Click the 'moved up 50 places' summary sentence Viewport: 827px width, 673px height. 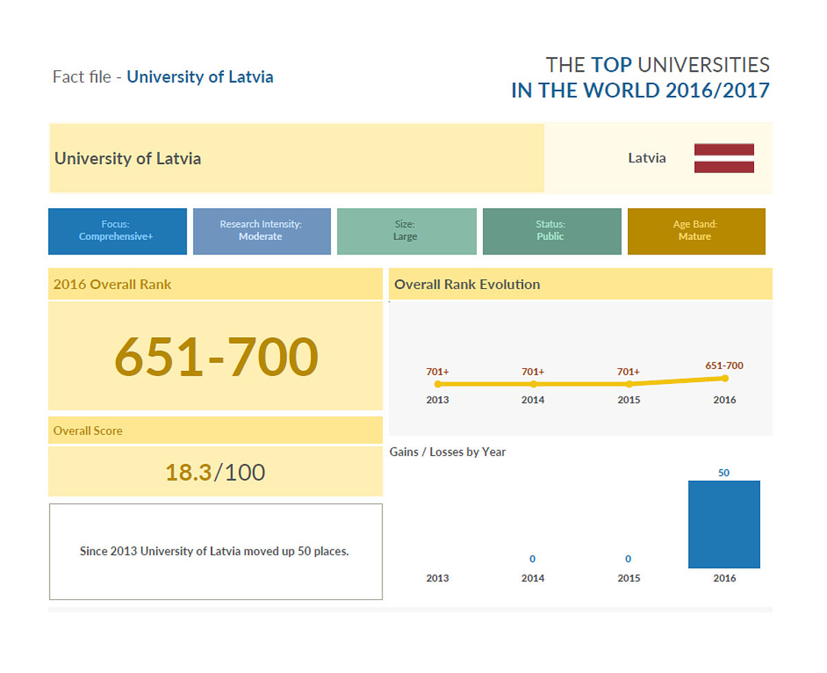(214, 552)
